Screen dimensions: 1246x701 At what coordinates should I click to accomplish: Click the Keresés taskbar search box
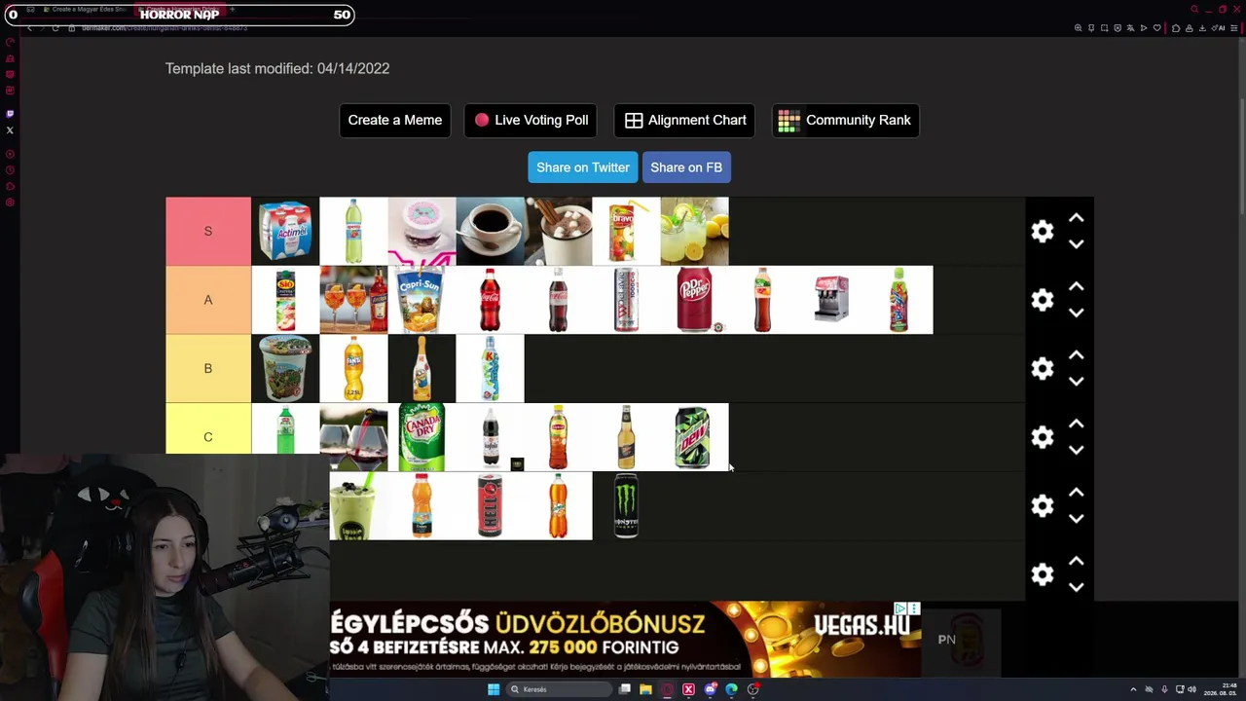557,689
